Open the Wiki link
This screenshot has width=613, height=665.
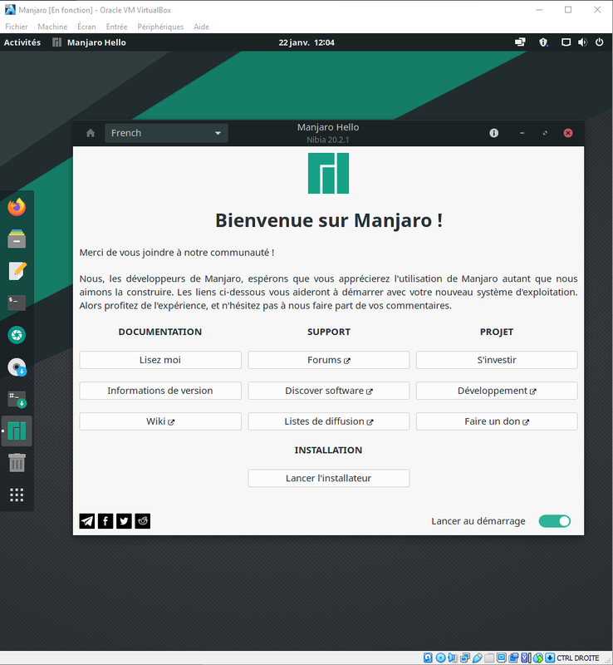pyautogui.click(x=160, y=421)
